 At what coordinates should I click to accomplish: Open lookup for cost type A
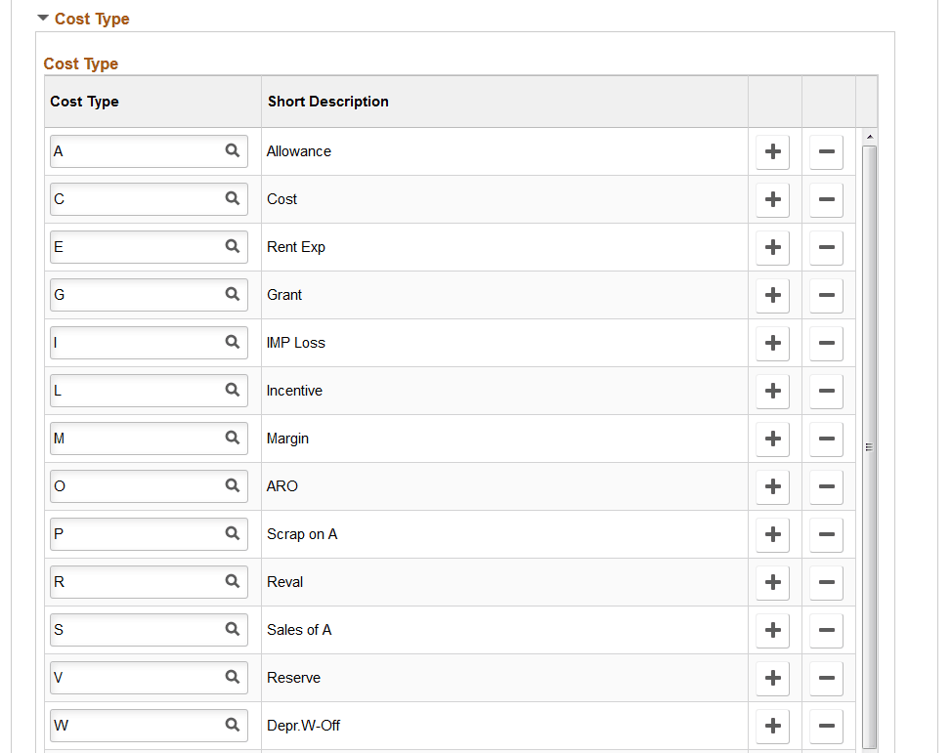pyautogui.click(x=232, y=150)
